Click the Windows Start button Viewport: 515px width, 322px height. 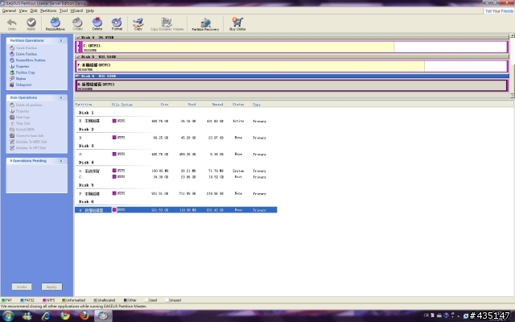tap(8, 316)
